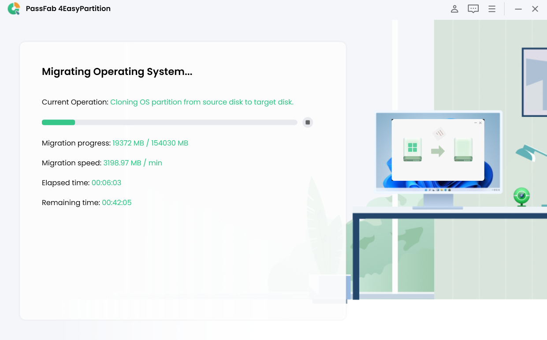Open the user account icon

tap(454, 8)
